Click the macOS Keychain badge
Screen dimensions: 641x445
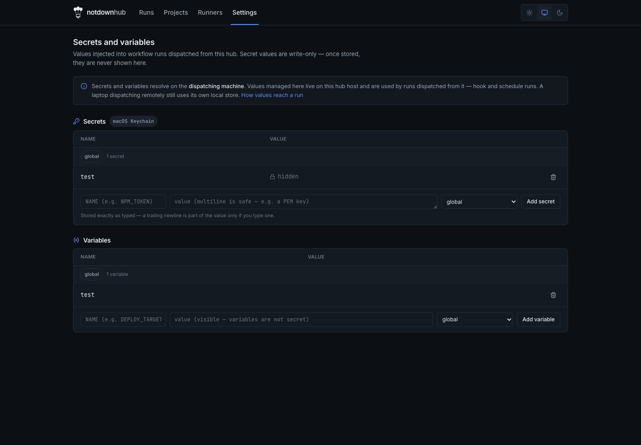coord(134,121)
